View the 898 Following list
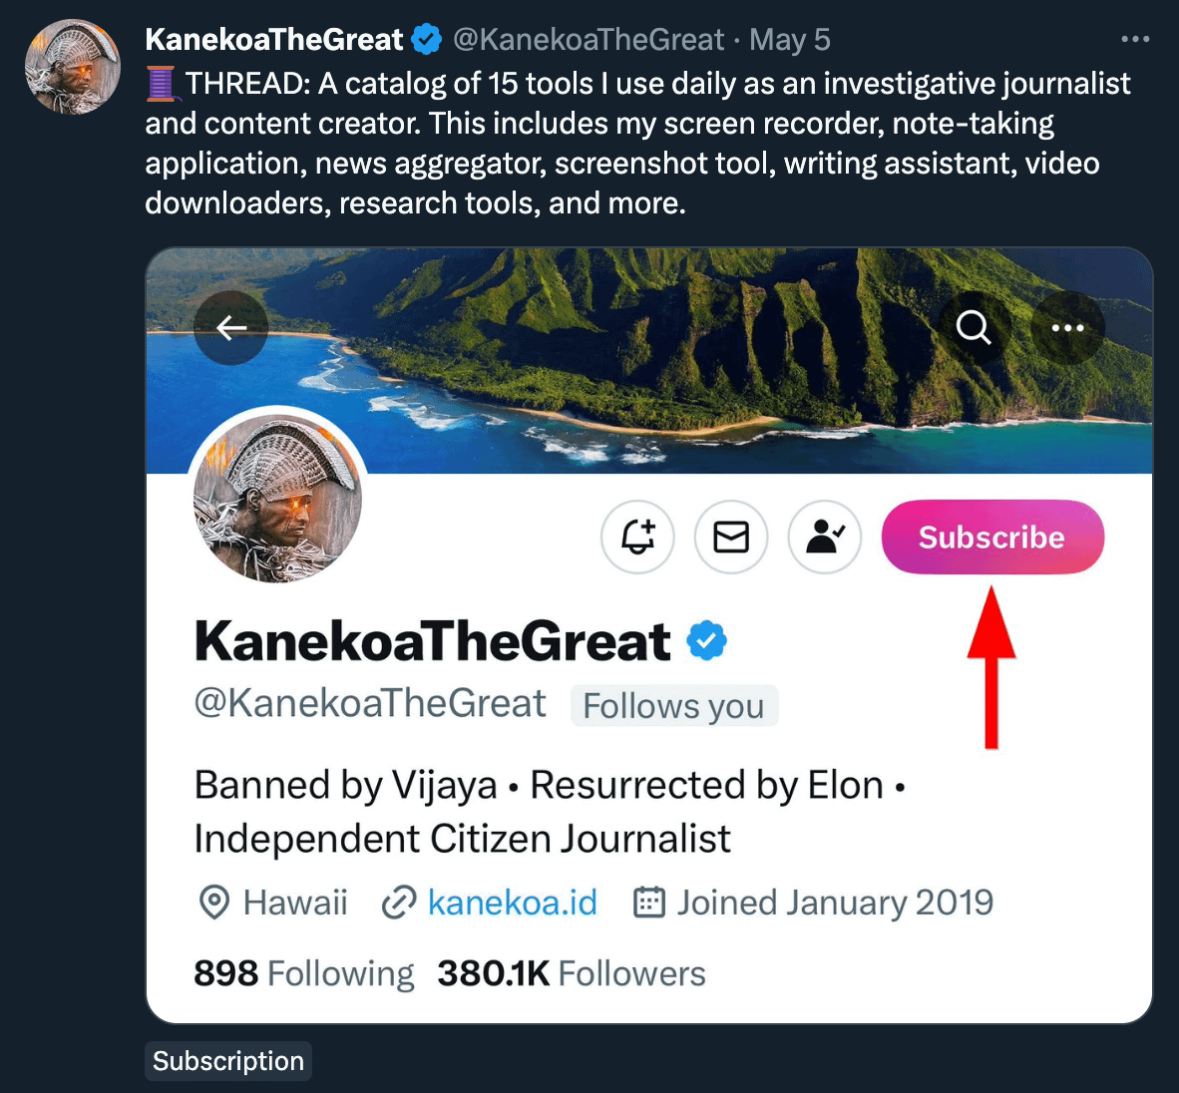 303,973
